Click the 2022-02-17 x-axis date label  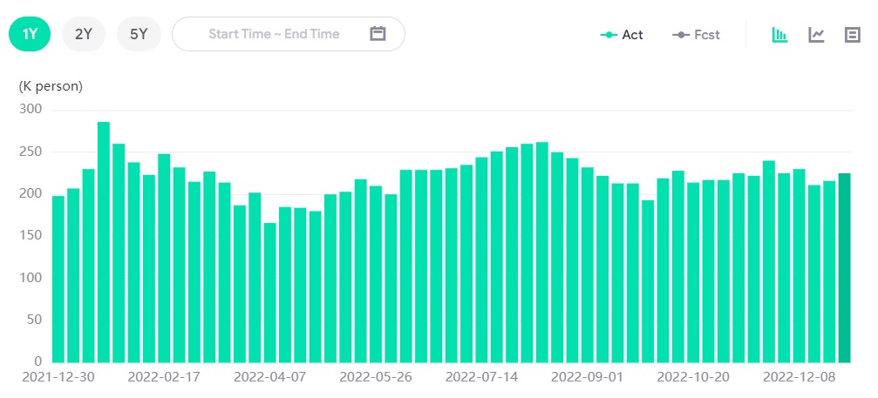tap(163, 377)
